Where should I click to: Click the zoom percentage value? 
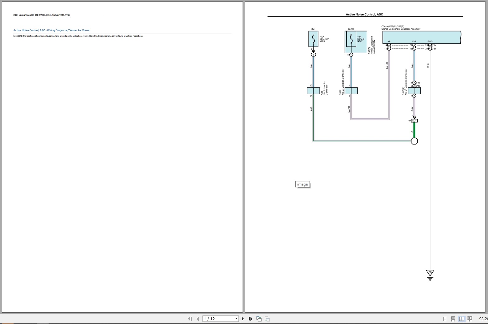483,319
